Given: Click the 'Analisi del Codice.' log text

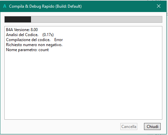Looking at the screenshot, I should coord(22,35).
